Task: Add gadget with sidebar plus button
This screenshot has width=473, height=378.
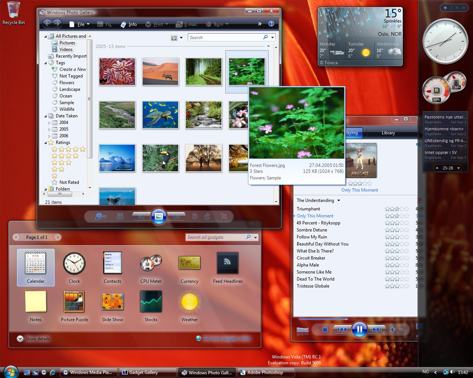Action: [x=445, y=7]
